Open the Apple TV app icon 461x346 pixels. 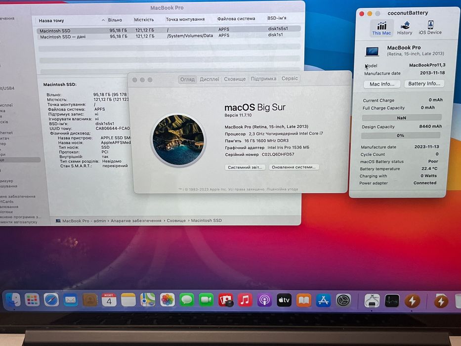[x=284, y=301]
